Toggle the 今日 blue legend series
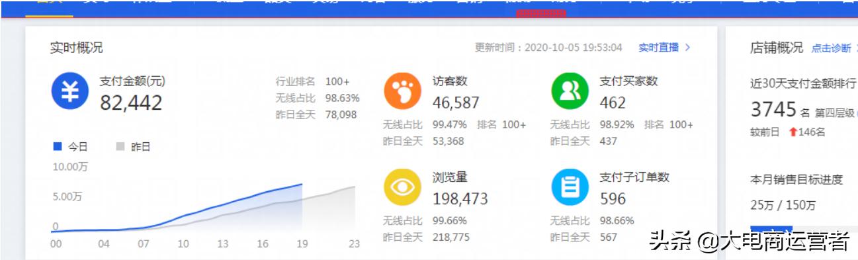The image size is (858, 260). tap(70, 147)
